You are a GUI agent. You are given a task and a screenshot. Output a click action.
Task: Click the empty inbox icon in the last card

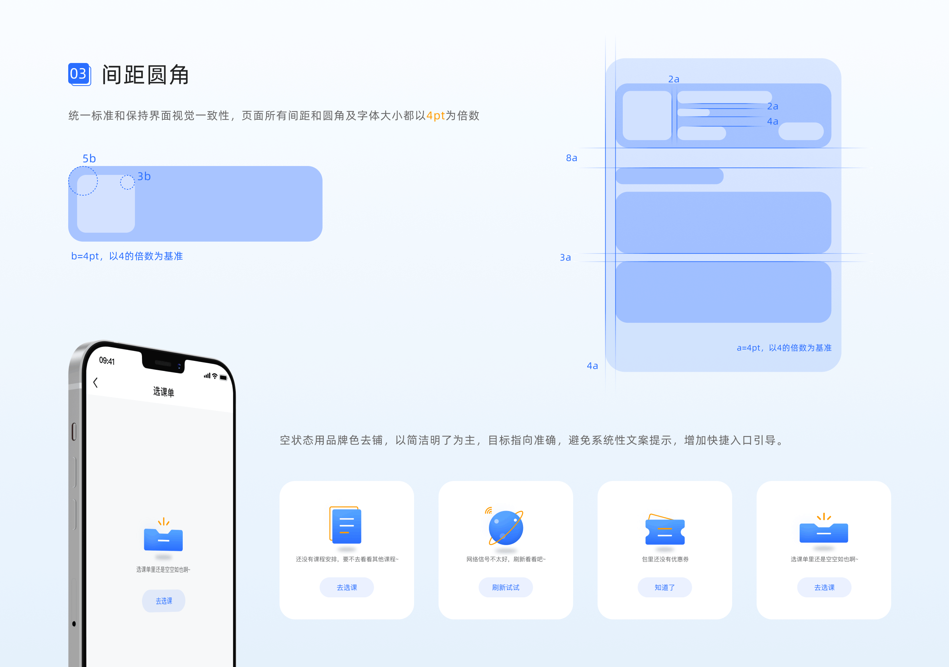pos(824,528)
